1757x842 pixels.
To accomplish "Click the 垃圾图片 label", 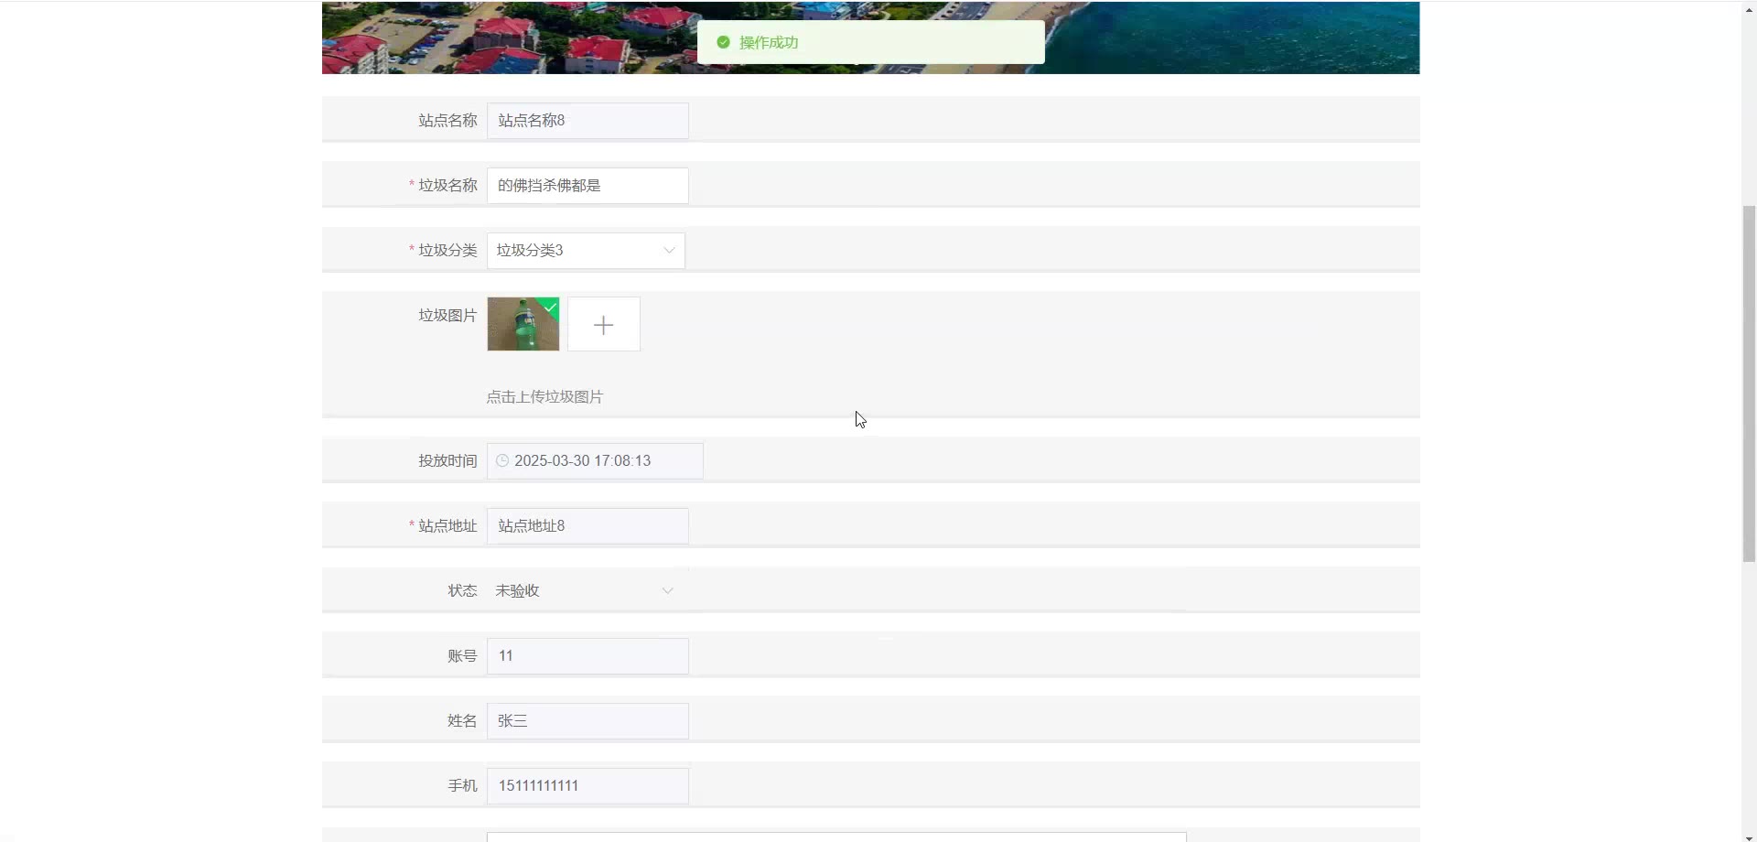I will [447, 316].
